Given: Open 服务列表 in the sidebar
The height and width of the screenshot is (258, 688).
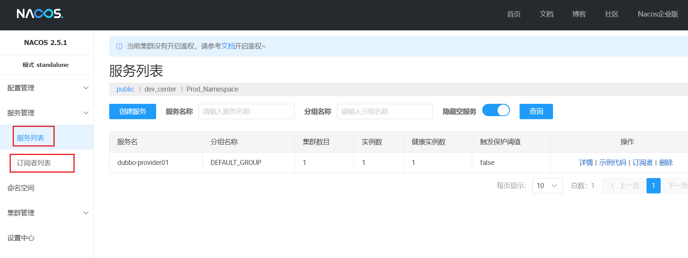Looking at the screenshot, I should [x=30, y=138].
